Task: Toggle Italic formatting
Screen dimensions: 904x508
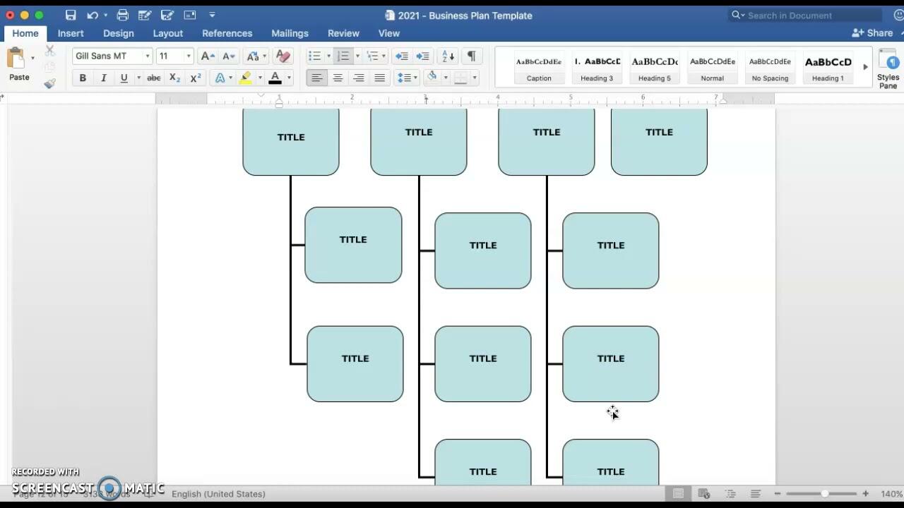Action: [103, 78]
